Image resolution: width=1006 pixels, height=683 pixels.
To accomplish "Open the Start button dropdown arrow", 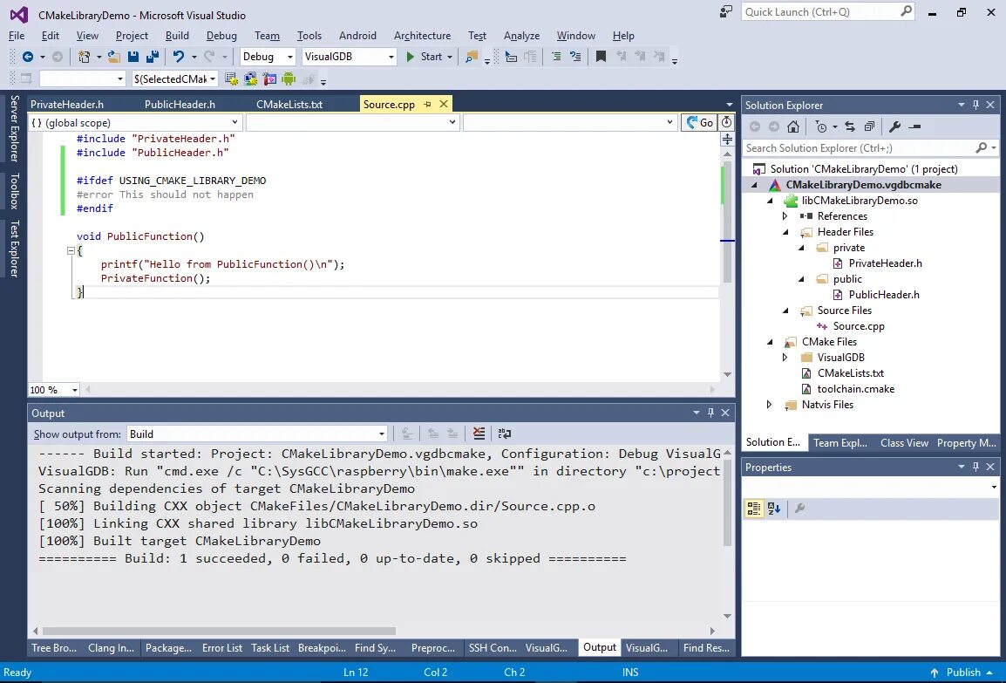I will 450,57.
